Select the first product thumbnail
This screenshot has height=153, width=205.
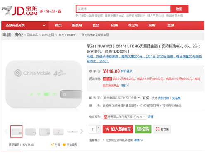point(17,131)
